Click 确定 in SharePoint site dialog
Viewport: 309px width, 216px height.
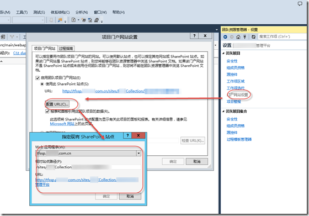[106, 196]
